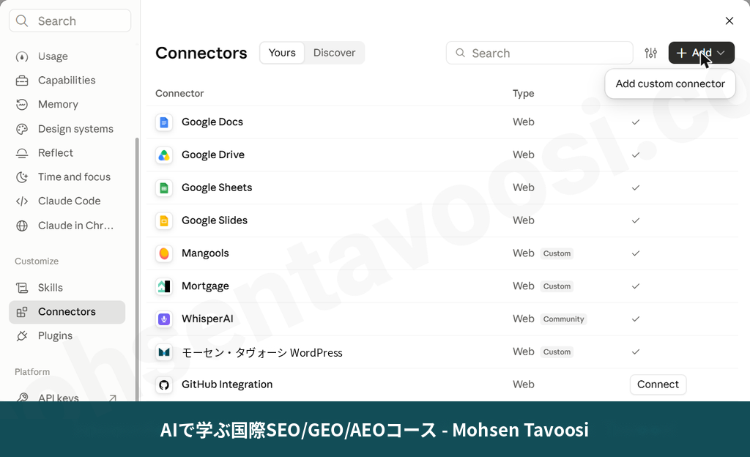This screenshot has height=457, width=750.
Task: Focus the connectors Search field
Action: [540, 53]
